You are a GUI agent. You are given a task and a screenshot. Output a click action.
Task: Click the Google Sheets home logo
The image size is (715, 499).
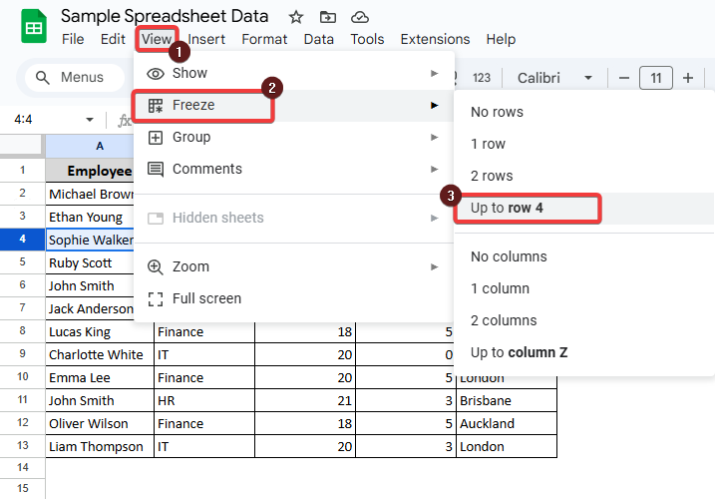pyautogui.click(x=30, y=27)
